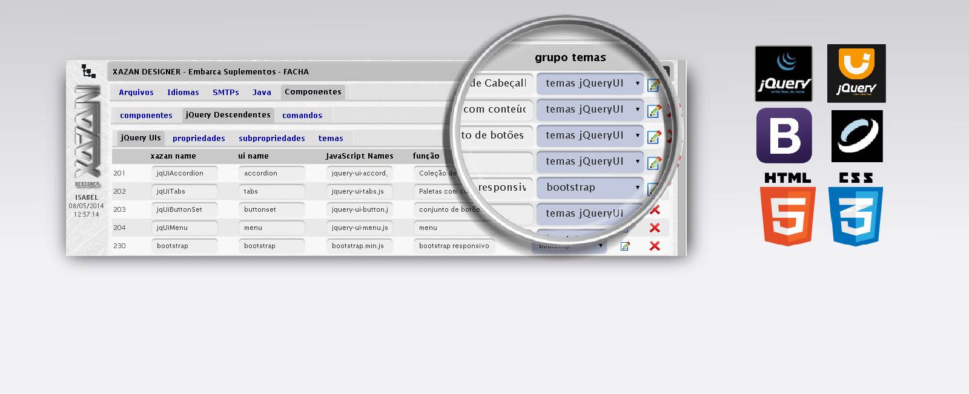Click the 'XAZAN DESIGNER - Embarca Suplementos - FACHA' title
Viewport: 969px width, 394px height.
[211, 72]
